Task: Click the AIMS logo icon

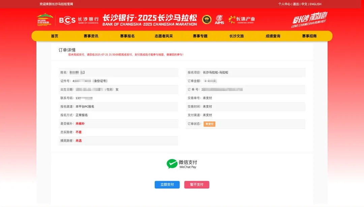Action: point(219,20)
